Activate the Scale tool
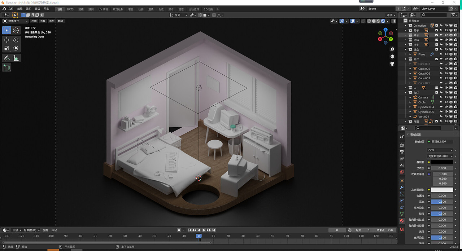The height and width of the screenshot is (251, 462). point(6,48)
